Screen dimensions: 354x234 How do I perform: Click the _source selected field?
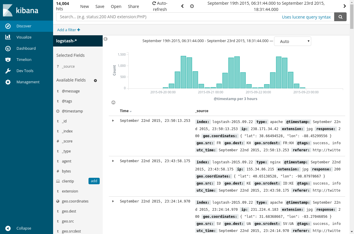point(68,67)
